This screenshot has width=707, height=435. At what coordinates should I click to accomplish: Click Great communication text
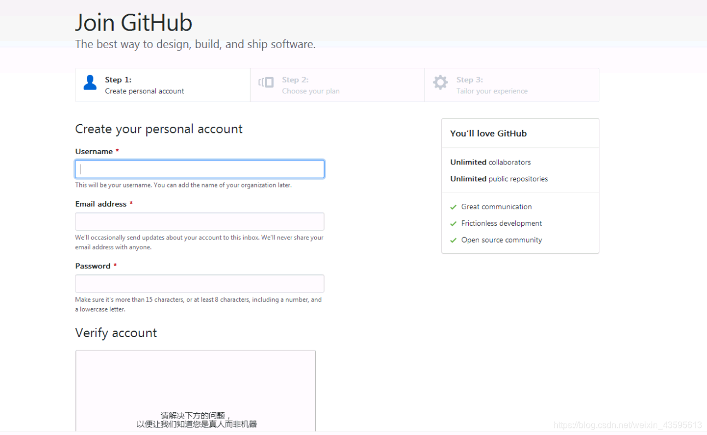click(497, 207)
